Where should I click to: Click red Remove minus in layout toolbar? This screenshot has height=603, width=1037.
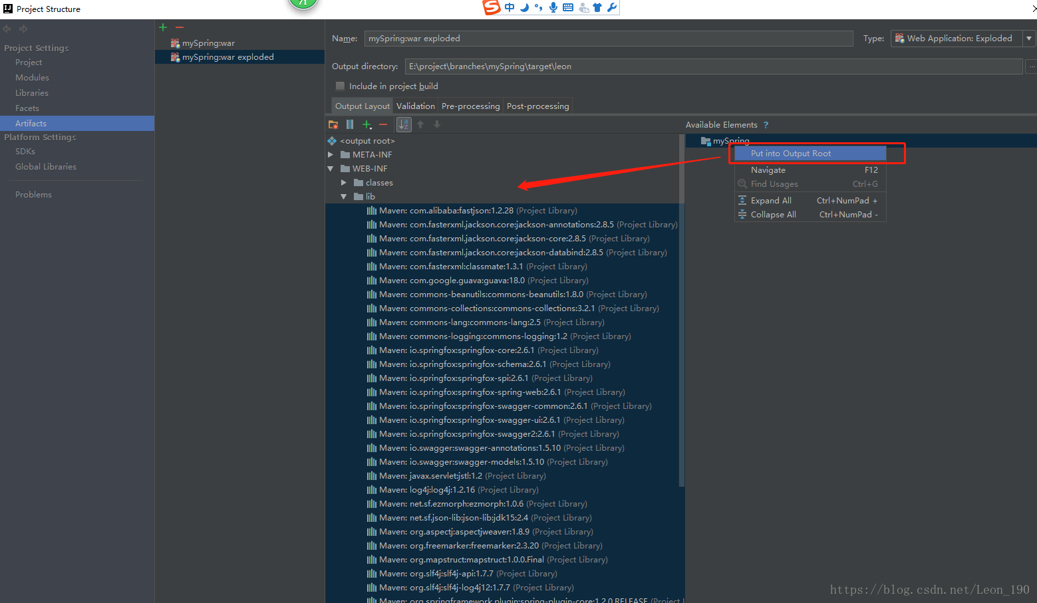(x=383, y=124)
